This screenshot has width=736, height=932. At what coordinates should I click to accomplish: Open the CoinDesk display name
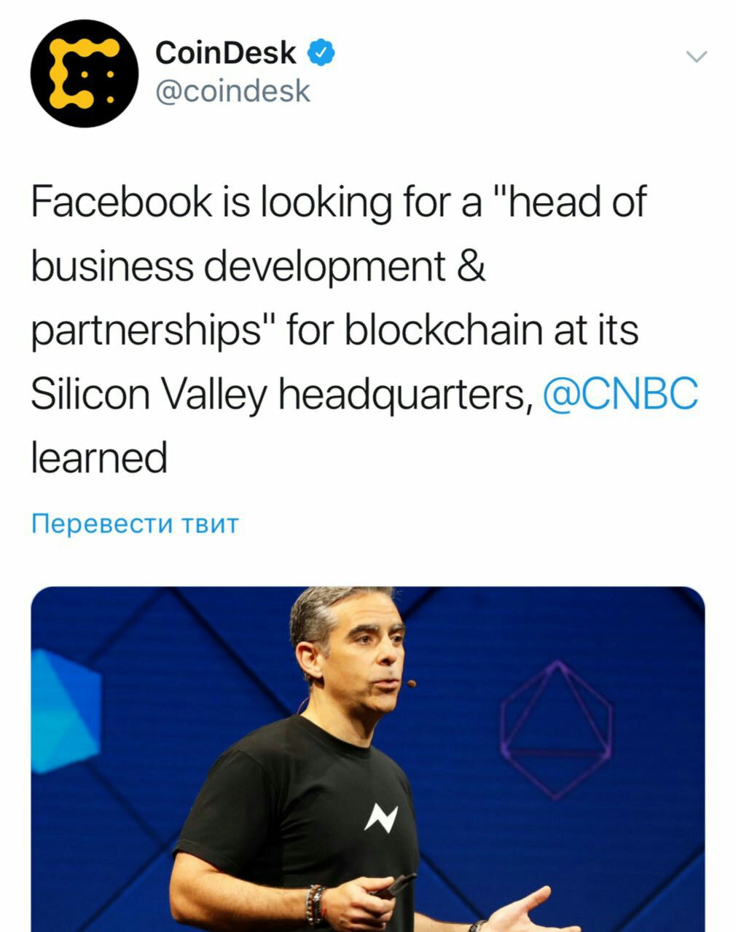[226, 53]
